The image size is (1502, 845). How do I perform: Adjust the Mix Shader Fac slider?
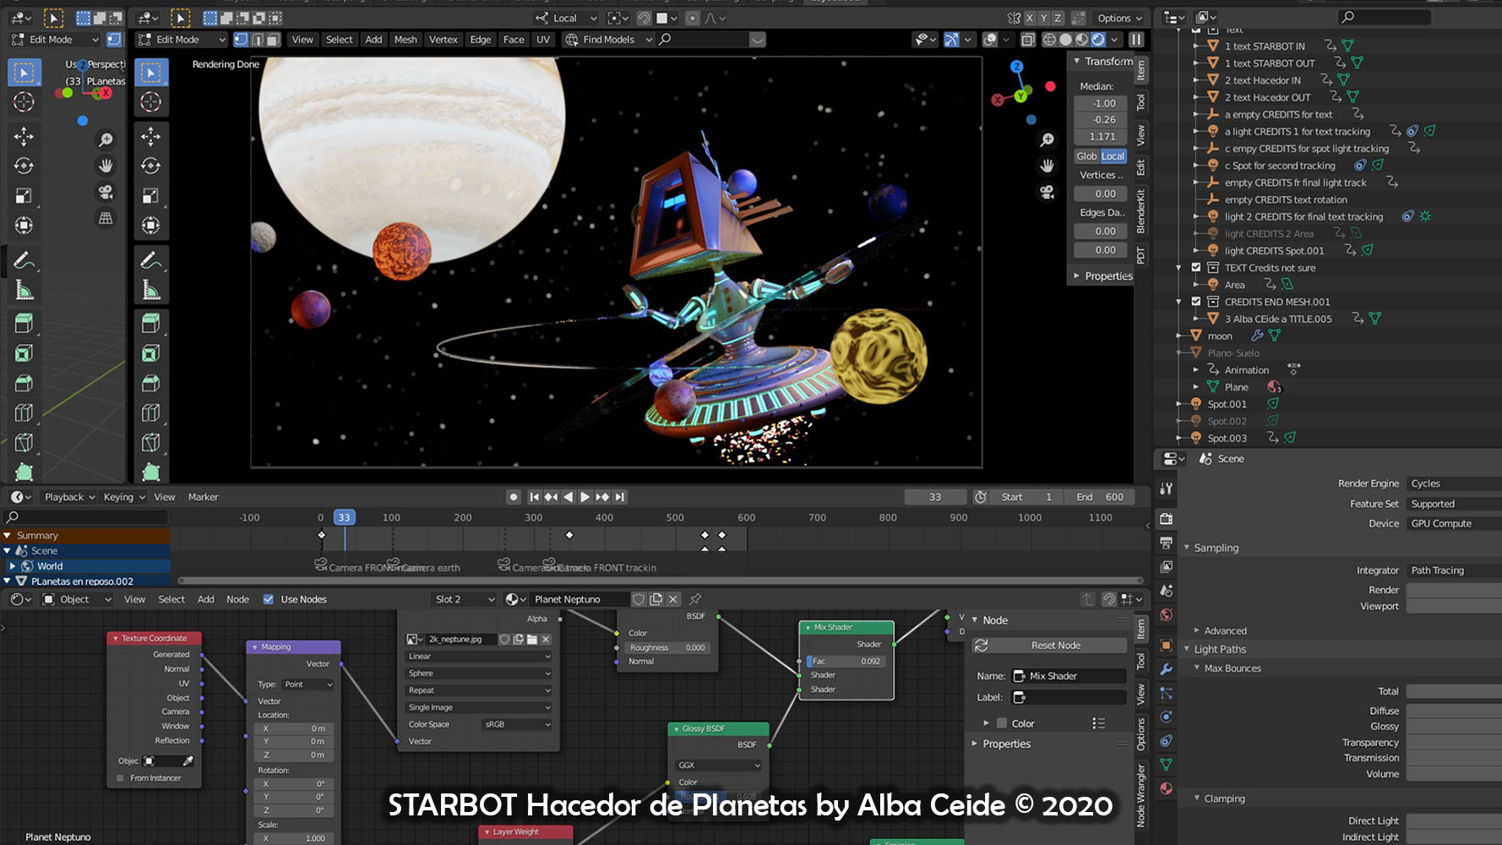click(846, 661)
